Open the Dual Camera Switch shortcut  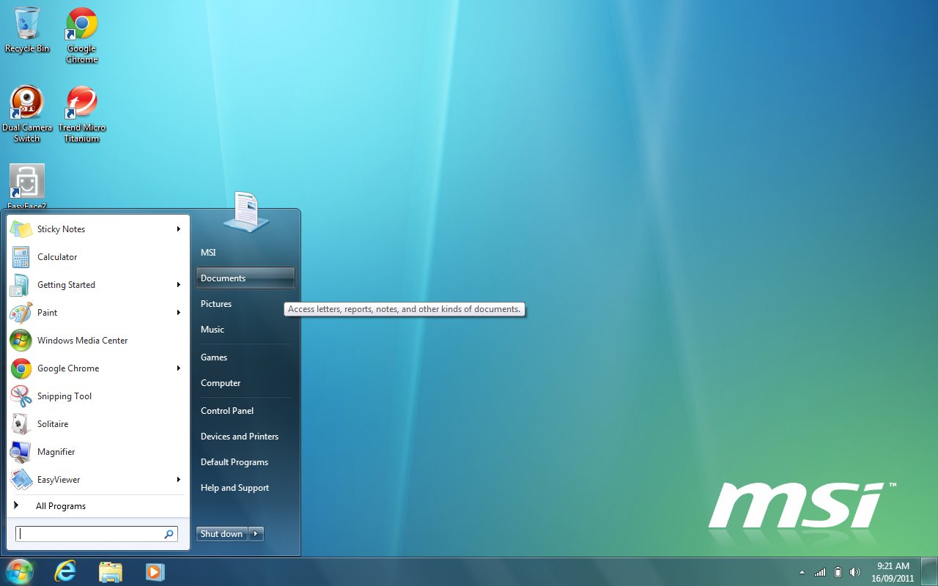point(27,114)
